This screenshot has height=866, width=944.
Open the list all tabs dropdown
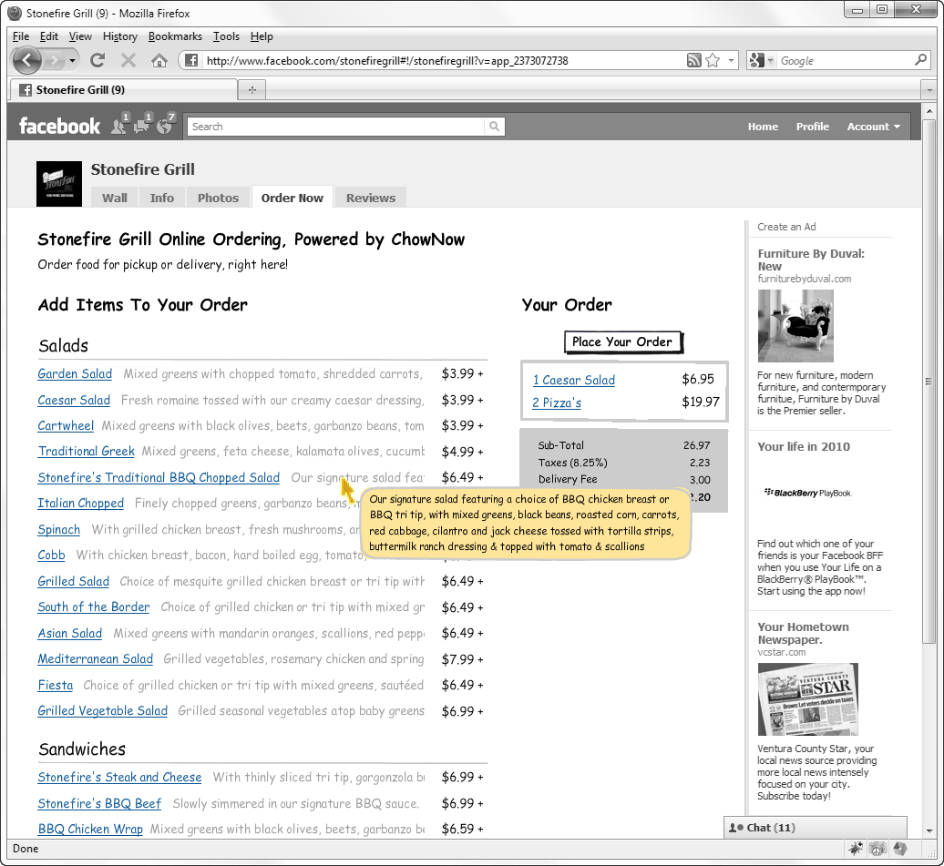click(929, 90)
